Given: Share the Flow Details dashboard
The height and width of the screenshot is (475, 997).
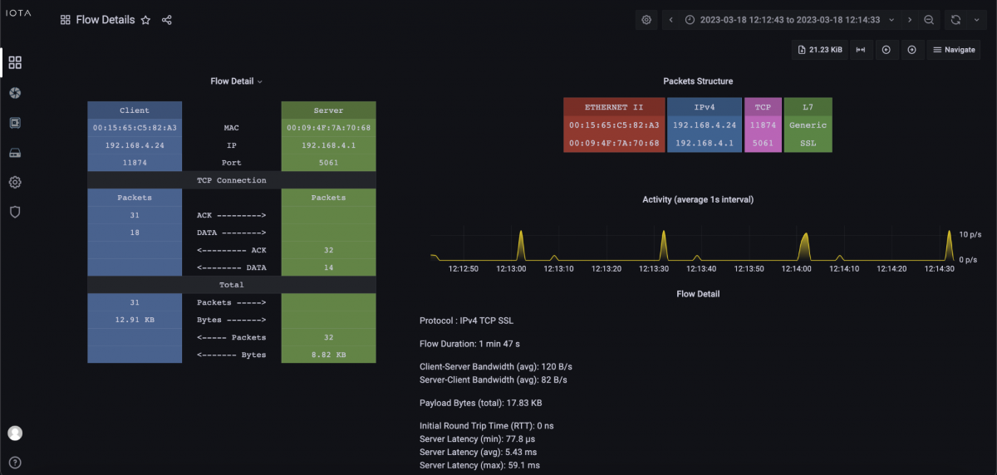Looking at the screenshot, I should tap(167, 20).
